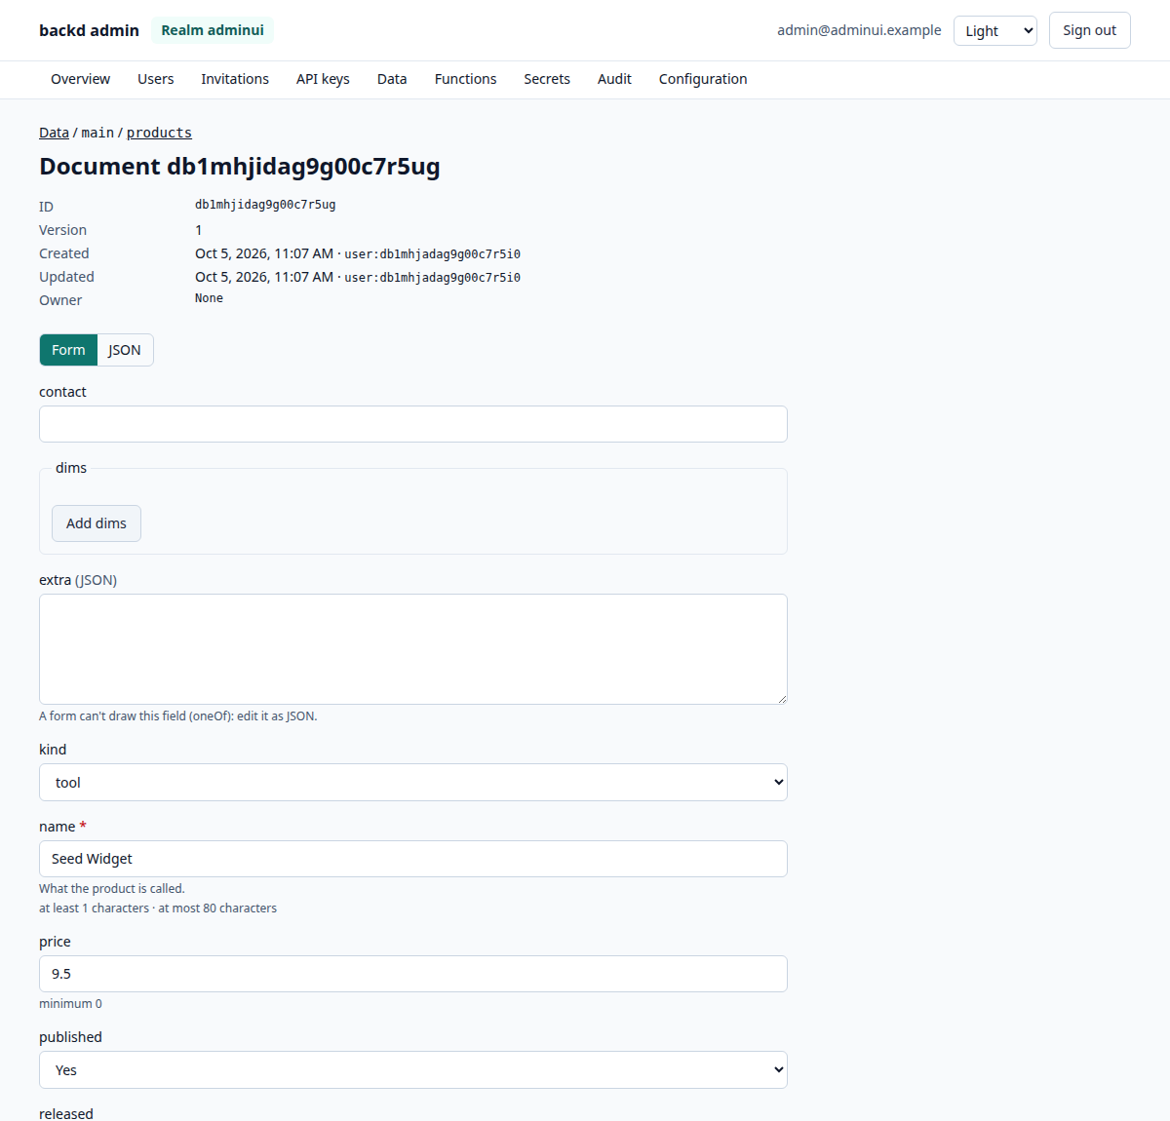This screenshot has width=1170, height=1121.
Task: Select the Form view toggle
Action: pos(68,350)
